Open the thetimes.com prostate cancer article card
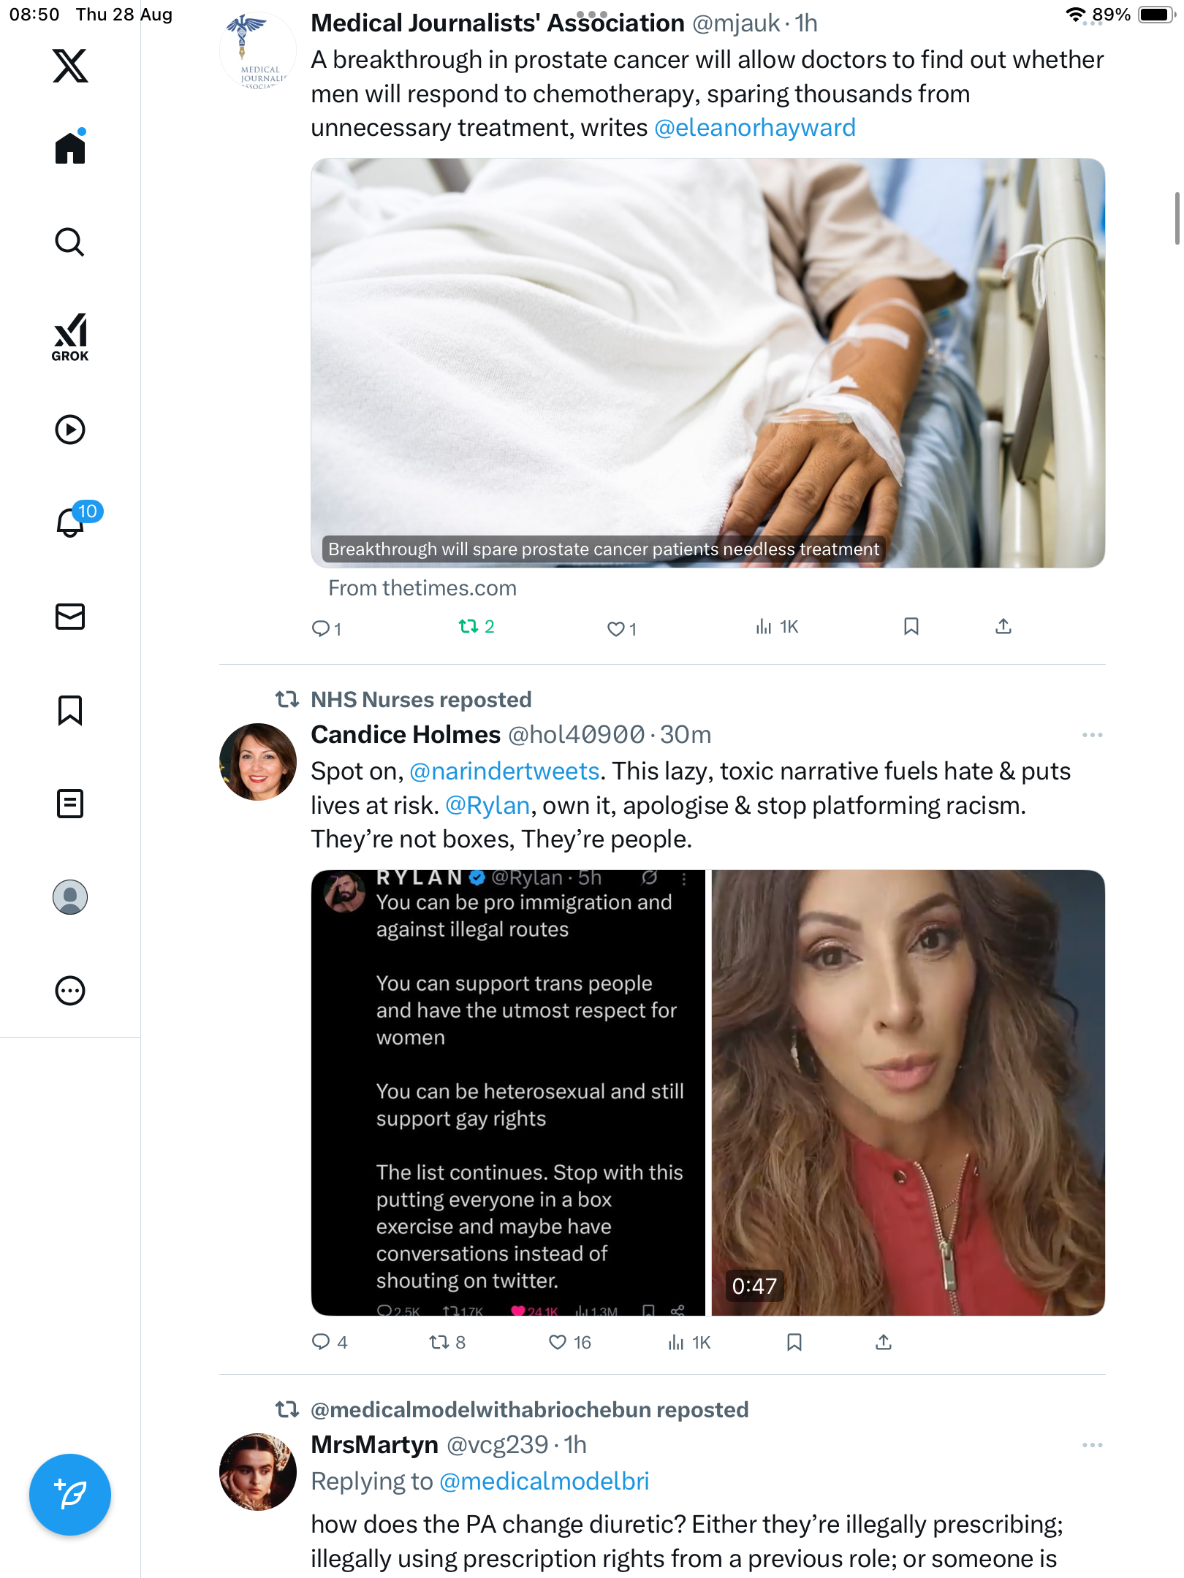The width and height of the screenshot is (1184, 1578). pyautogui.click(x=707, y=363)
